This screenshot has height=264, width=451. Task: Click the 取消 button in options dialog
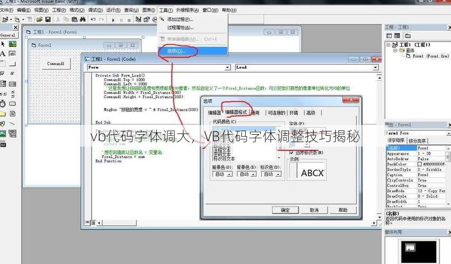314,210
